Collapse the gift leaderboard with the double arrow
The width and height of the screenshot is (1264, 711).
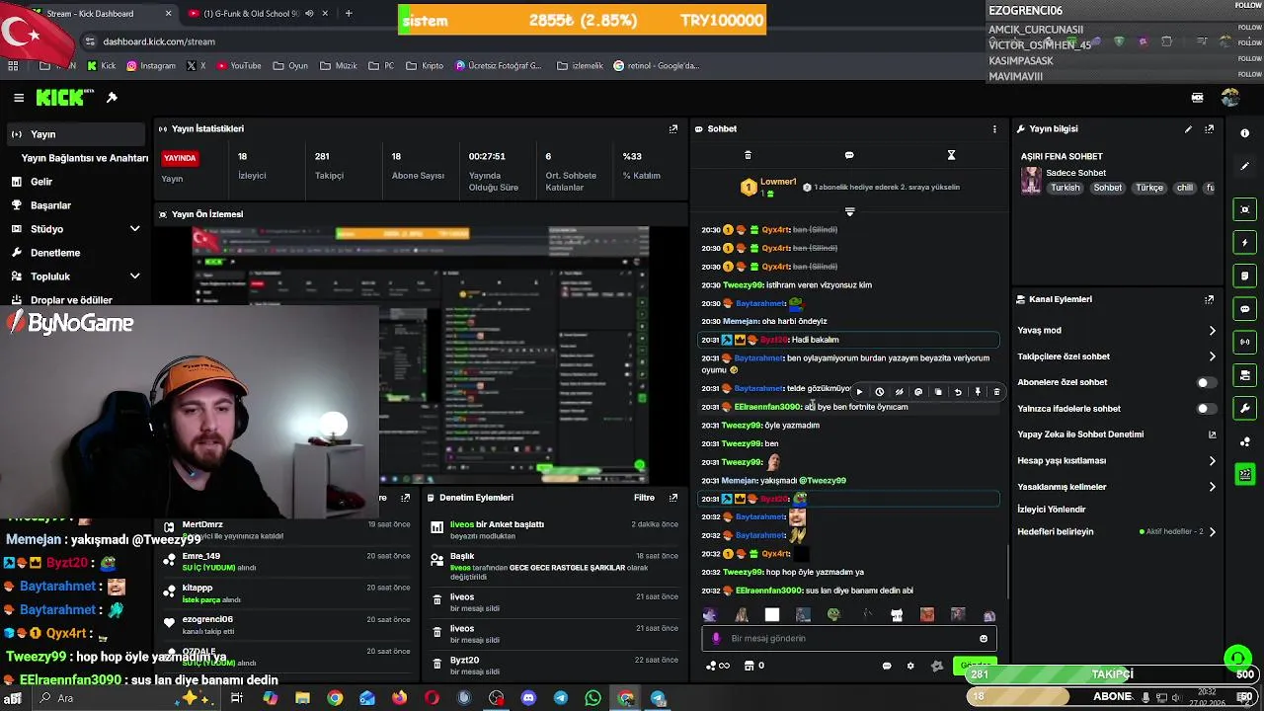(x=849, y=211)
